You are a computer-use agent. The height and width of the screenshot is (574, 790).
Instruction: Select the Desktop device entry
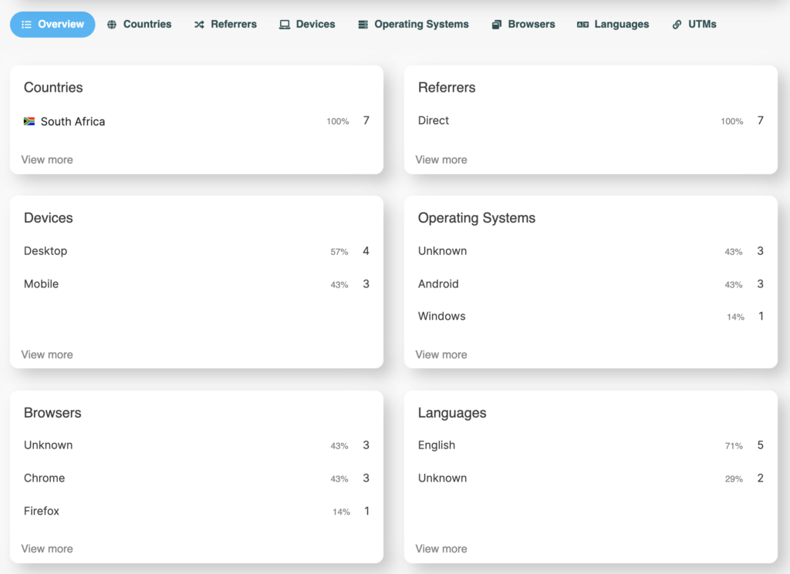(197, 251)
